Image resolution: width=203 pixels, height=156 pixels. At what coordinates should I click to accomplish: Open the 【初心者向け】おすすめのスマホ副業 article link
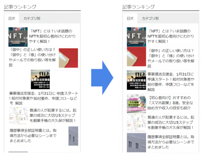point(170,103)
